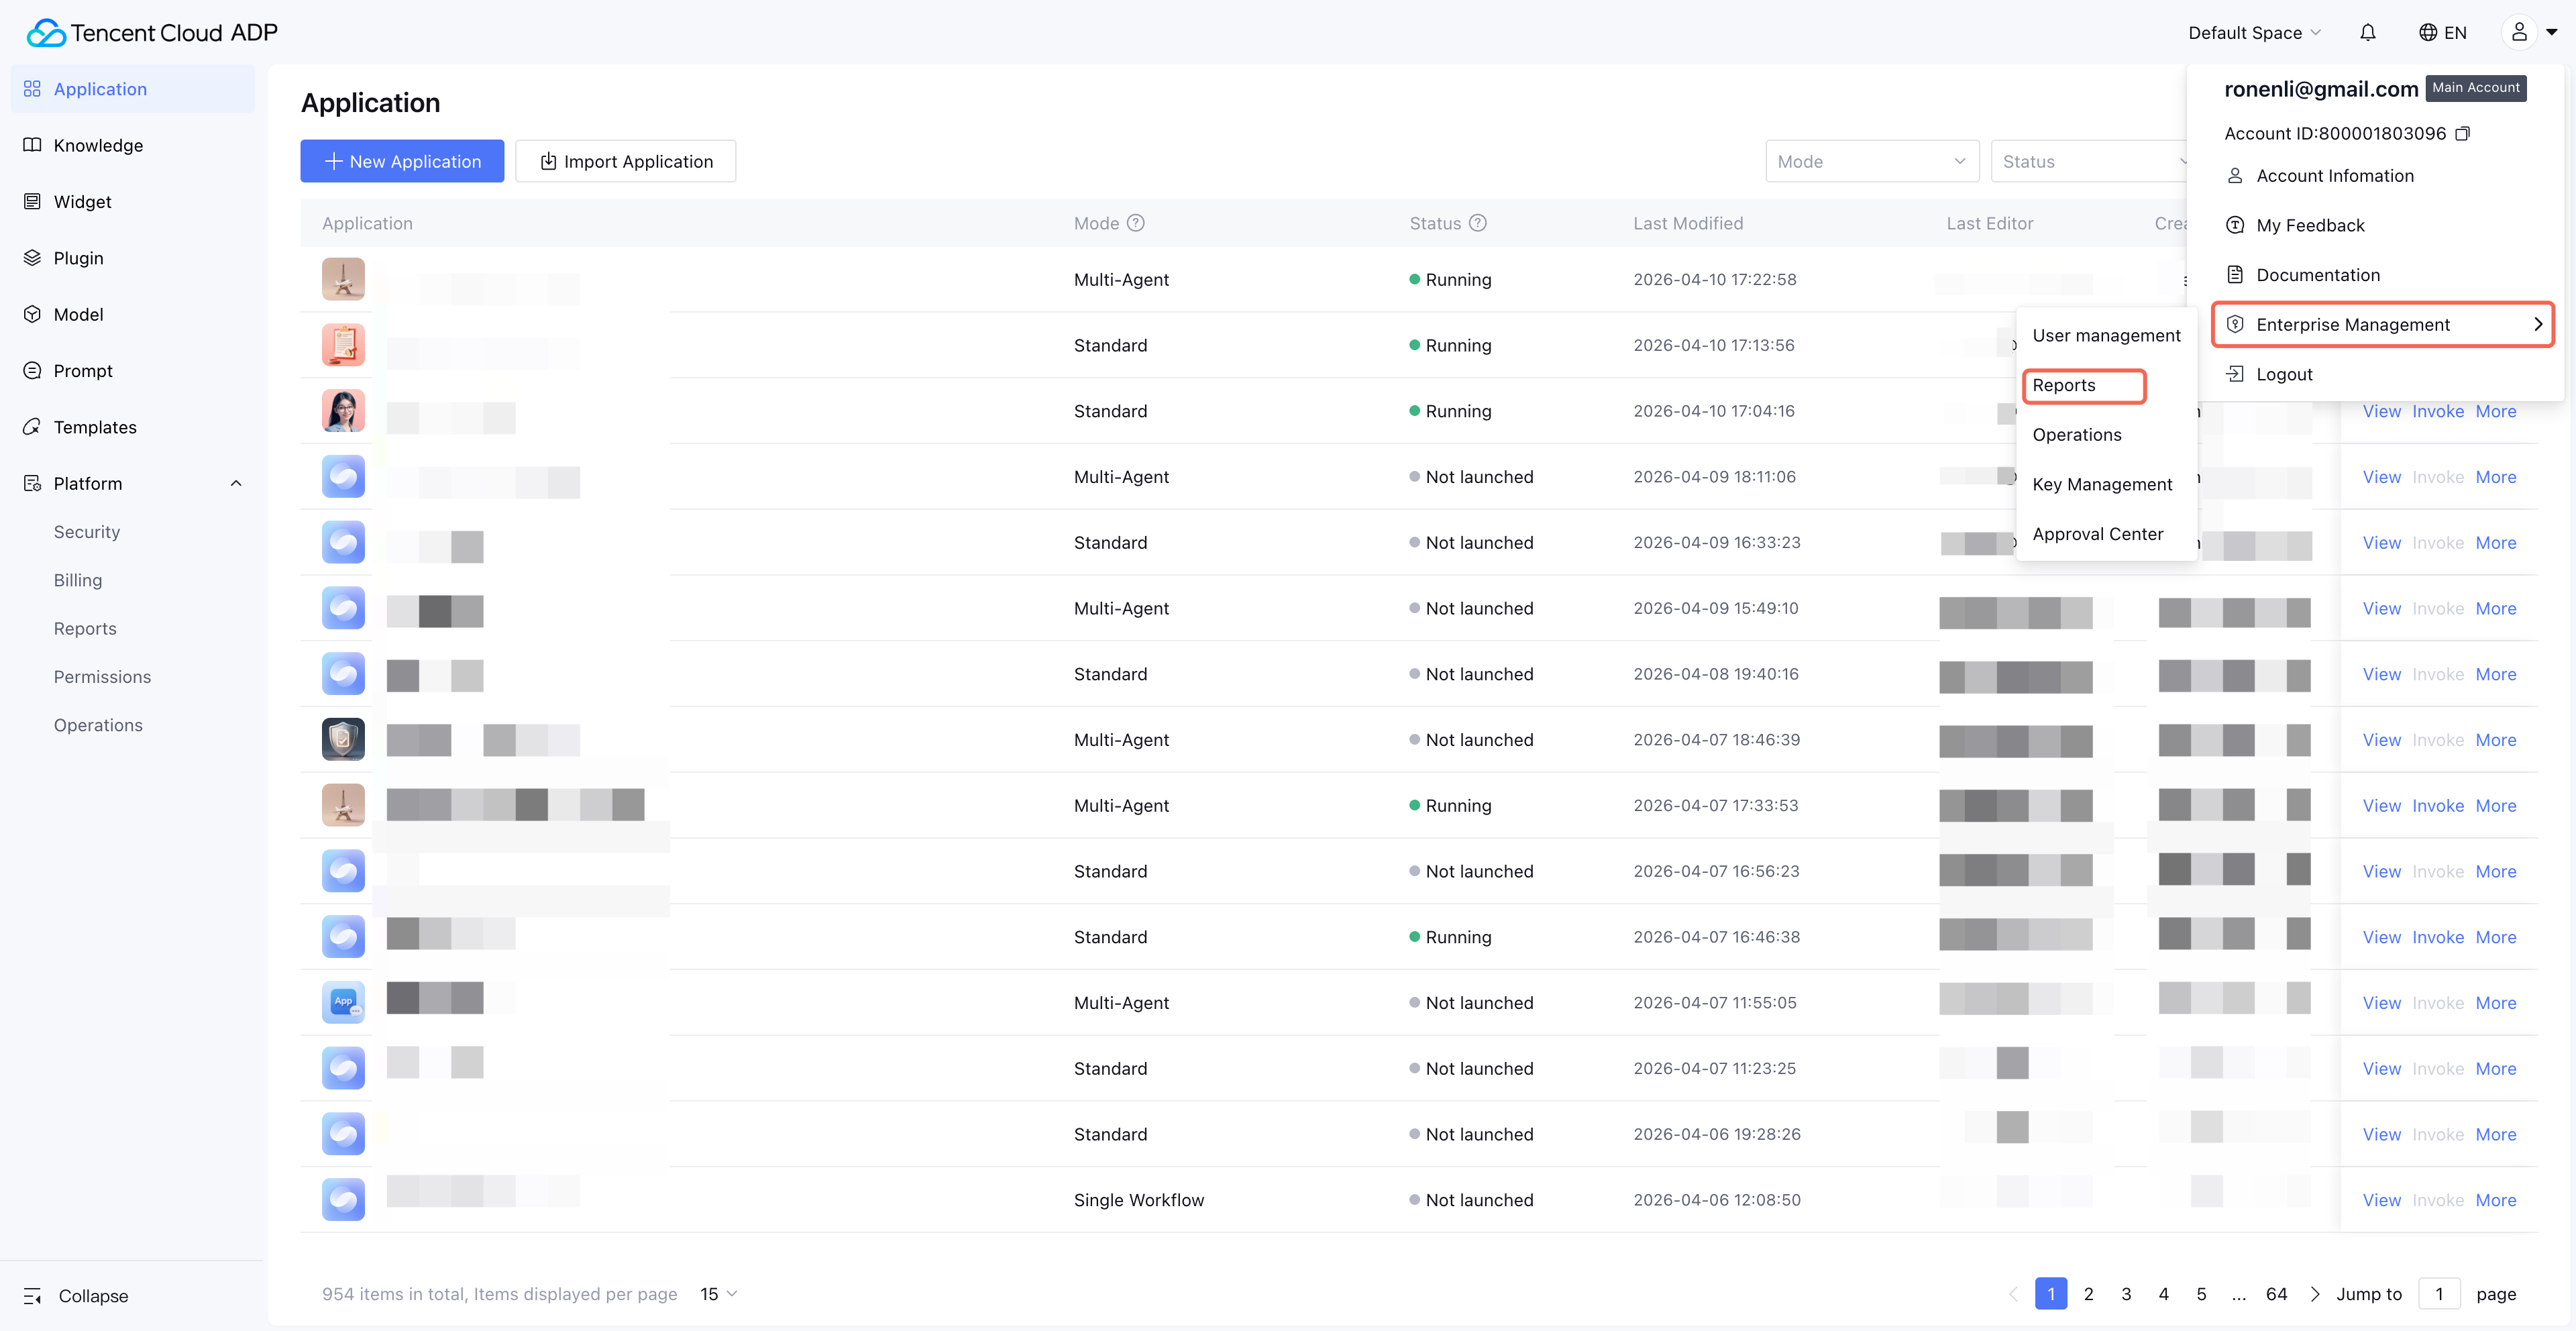Copy the Account ID with copy icon
Screen dimensions: 2576x1331
tap(2463, 133)
